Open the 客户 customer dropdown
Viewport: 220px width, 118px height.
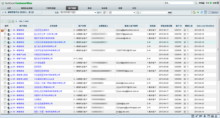point(119,12)
